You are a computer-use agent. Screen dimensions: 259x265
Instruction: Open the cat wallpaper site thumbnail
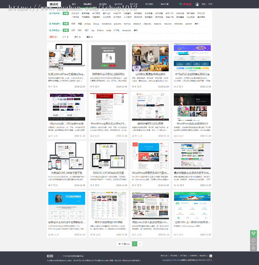click(150, 58)
